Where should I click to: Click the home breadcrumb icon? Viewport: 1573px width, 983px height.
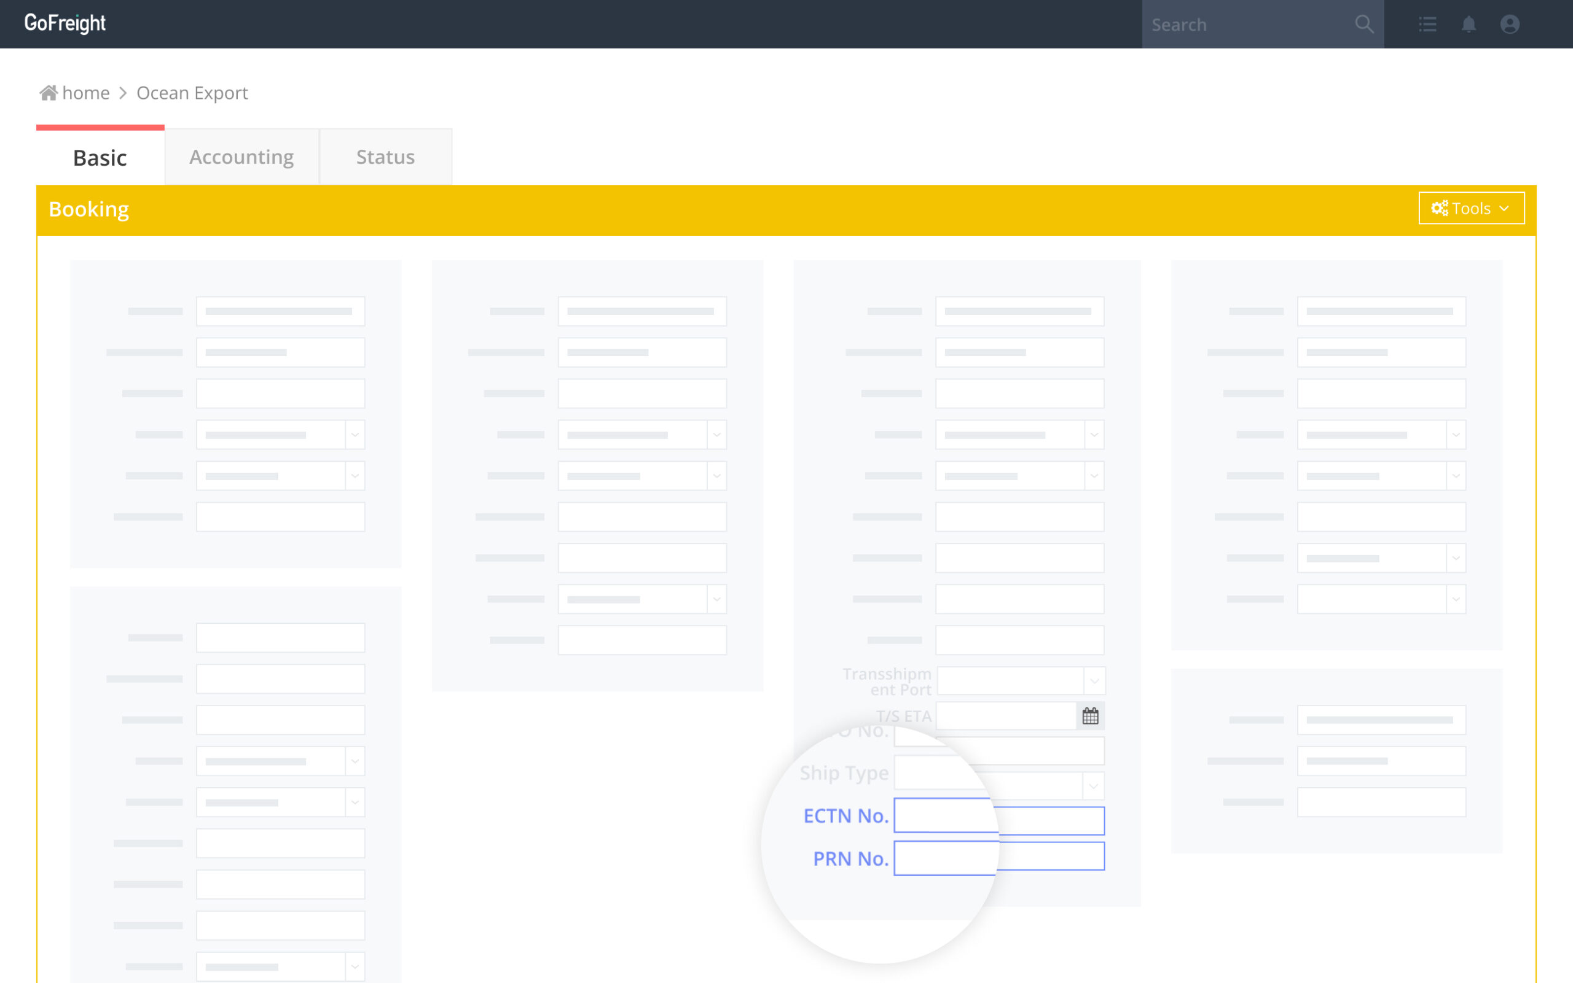tap(47, 91)
